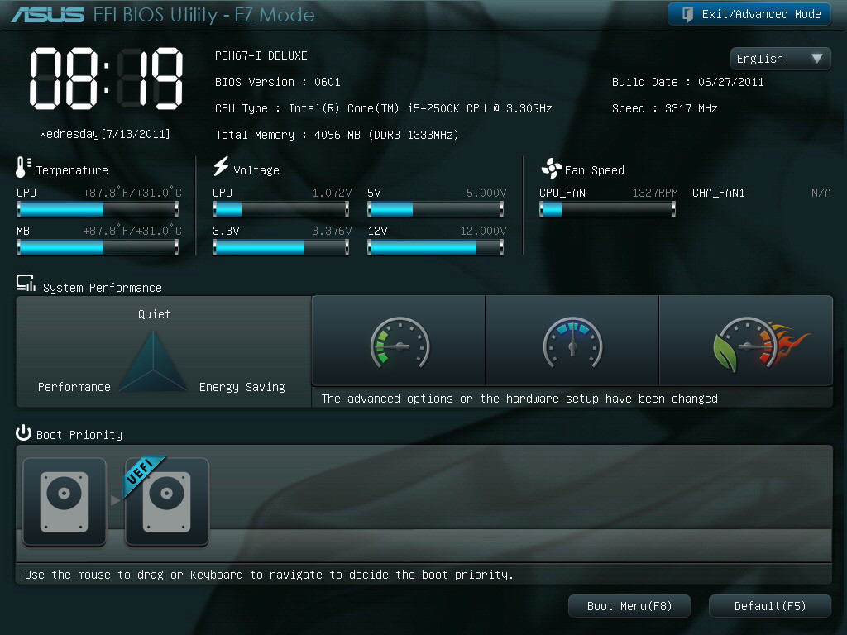
Task: Select the first hard drive boot device
Action: pos(65,502)
